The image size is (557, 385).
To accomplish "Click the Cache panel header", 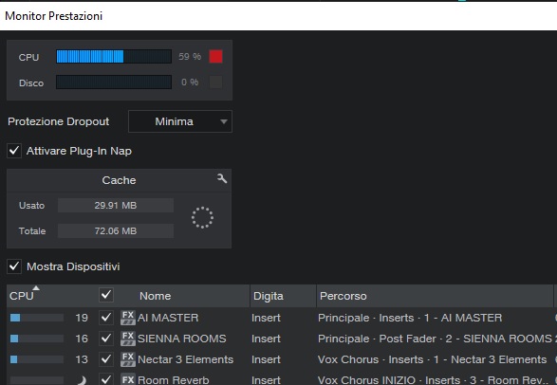I will [119, 180].
